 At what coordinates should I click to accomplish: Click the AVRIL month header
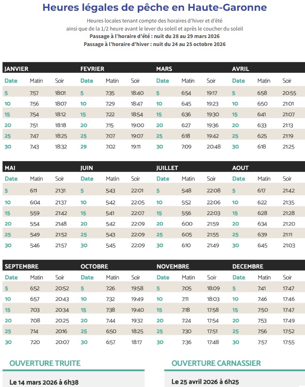point(241,69)
